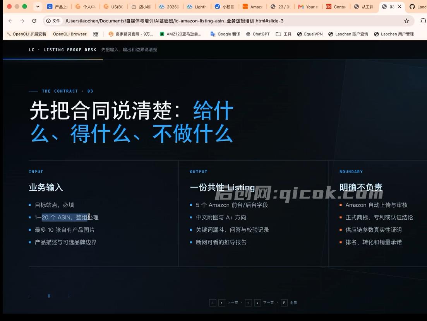The height and width of the screenshot is (321, 427).
Task: Click the site info icon before 文件
Action: point(48,21)
